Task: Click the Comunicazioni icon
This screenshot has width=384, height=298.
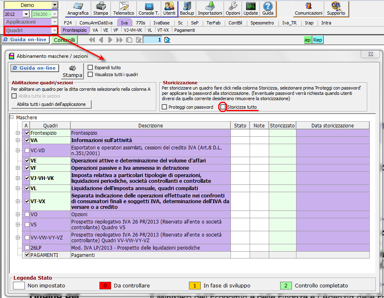Action: (x=309, y=9)
